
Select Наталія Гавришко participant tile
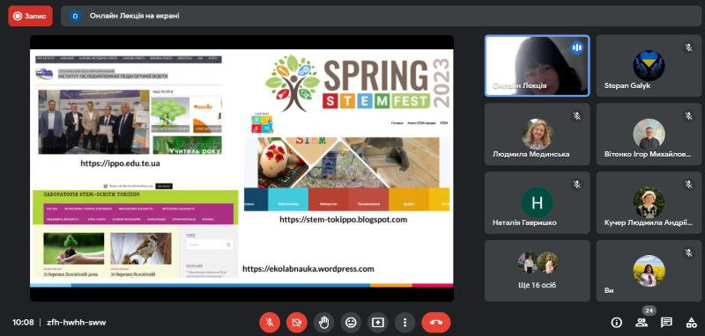[x=537, y=203]
